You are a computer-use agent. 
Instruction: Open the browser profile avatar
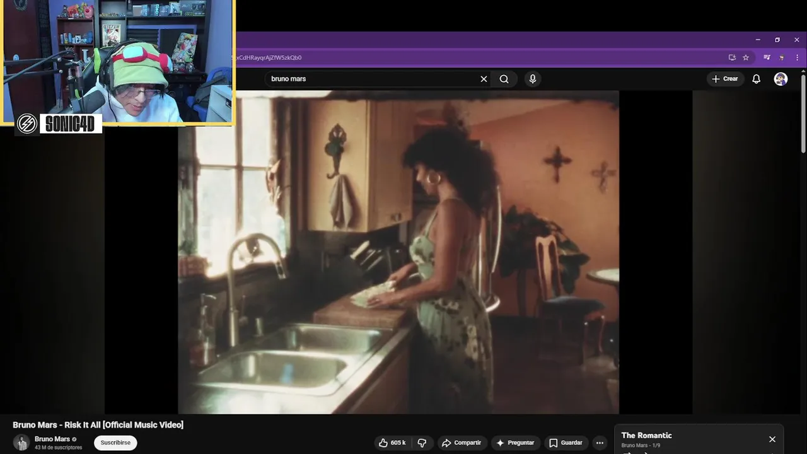782,57
